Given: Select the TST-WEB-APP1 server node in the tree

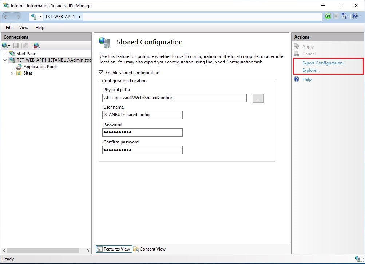Looking at the screenshot, I should [x=54, y=60].
